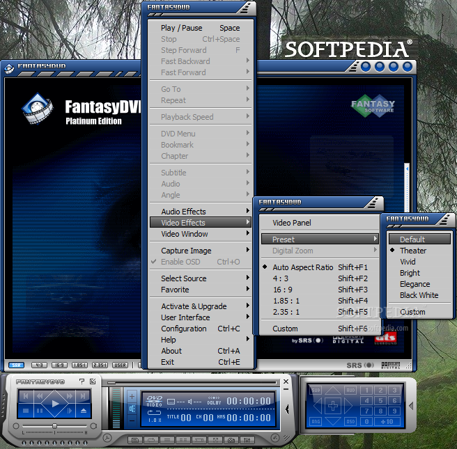Adjust the playback speed slider handle
This screenshot has height=449, width=457.
point(54,425)
